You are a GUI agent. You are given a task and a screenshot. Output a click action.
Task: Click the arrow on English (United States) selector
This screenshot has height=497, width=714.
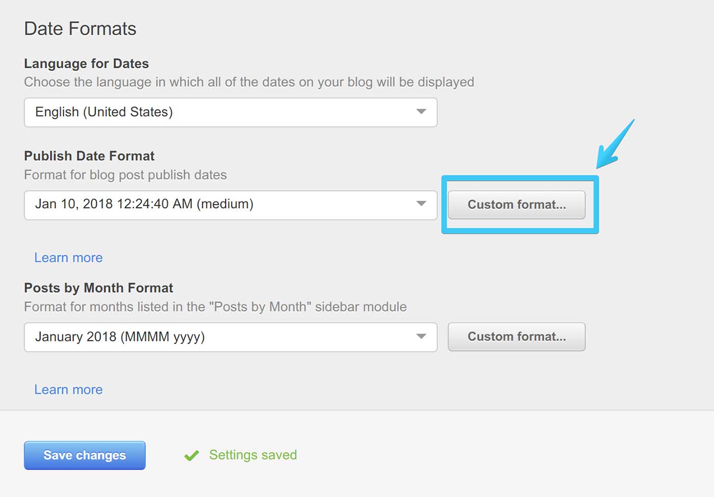(x=421, y=112)
